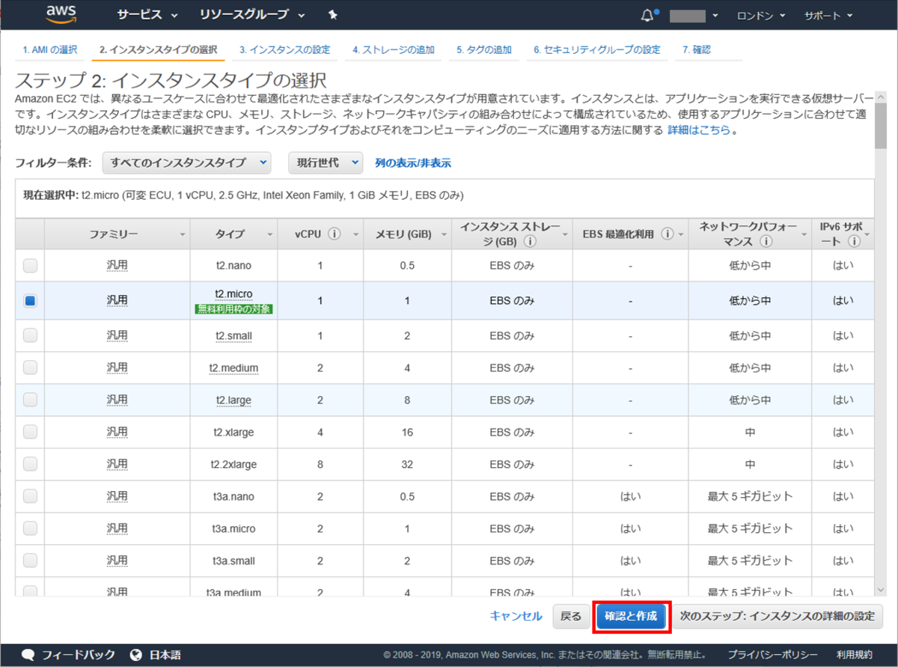Go to 5. タグの追加 step

tap(484, 50)
